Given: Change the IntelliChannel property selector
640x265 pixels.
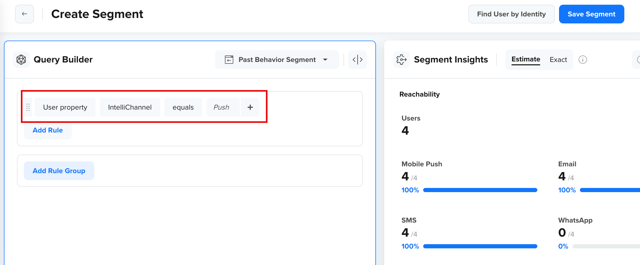Looking at the screenshot, I should (130, 107).
